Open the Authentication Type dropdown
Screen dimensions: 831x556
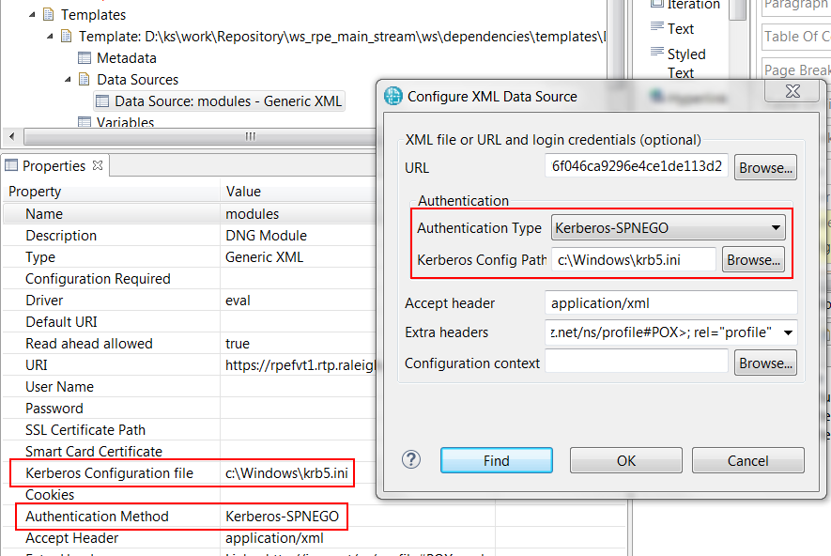pos(669,227)
